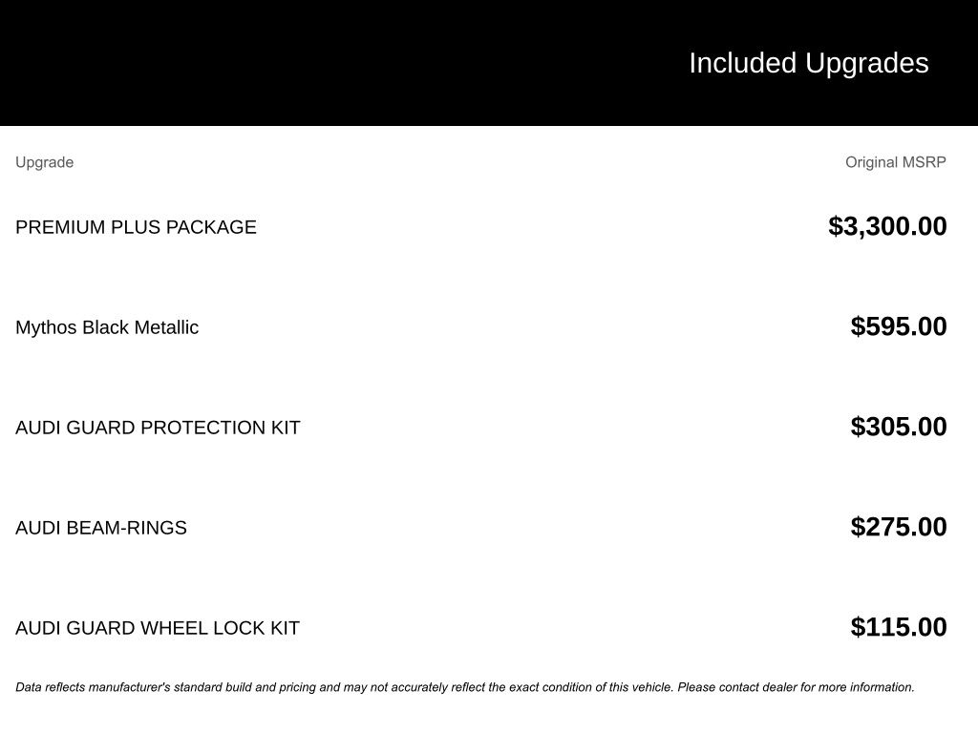Click the $595.00 price
The image size is (978, 733).
899,326
